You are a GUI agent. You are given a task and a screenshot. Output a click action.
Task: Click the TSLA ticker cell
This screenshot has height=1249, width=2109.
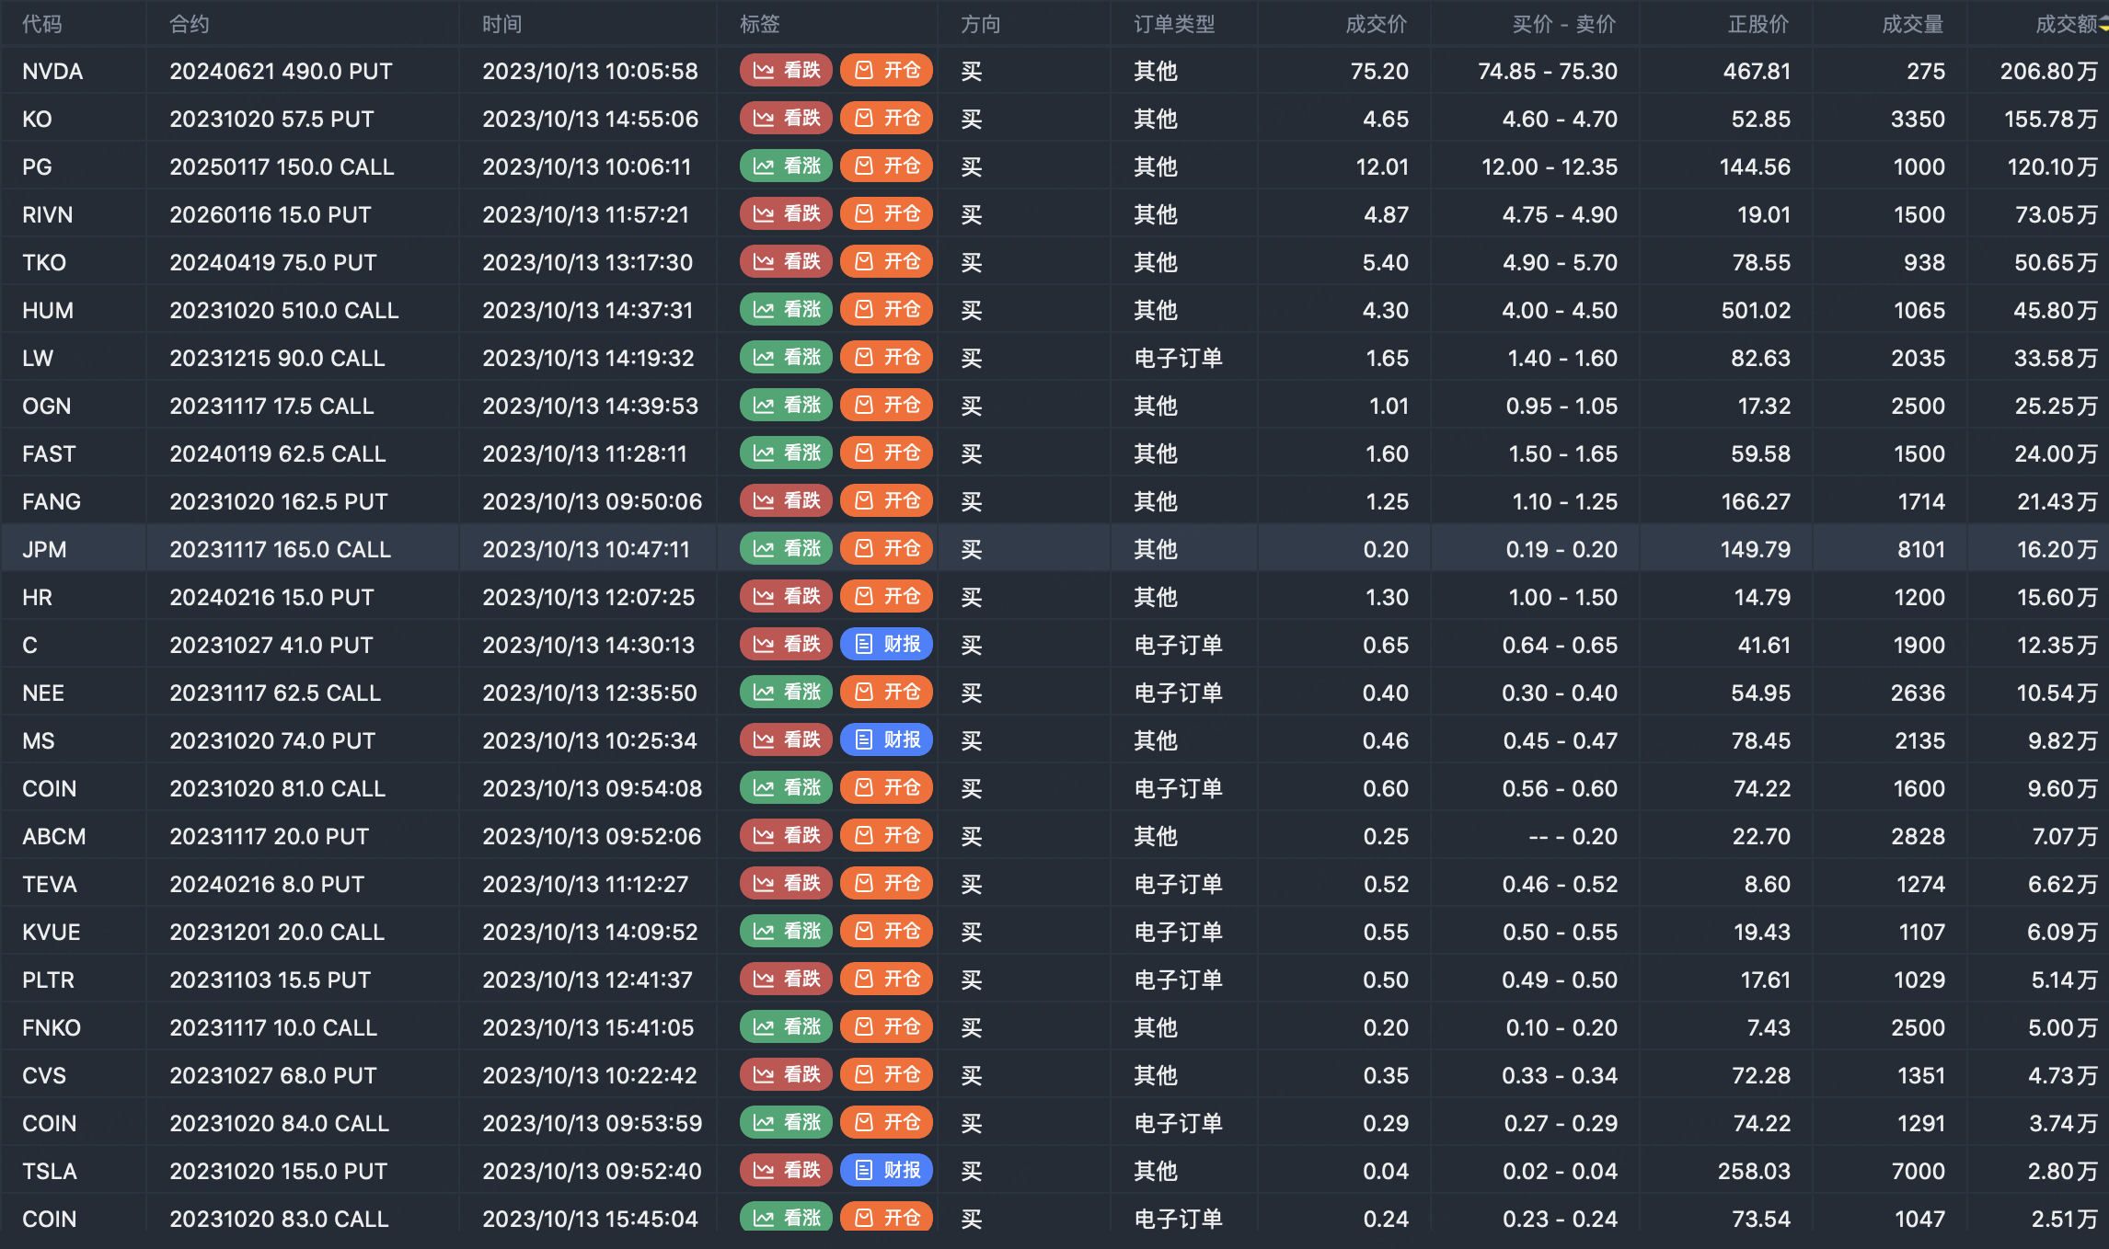(50, 1171)
